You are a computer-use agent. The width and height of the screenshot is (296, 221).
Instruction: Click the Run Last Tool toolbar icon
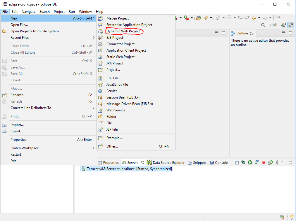pyautogui.click(x=186, y=18)
